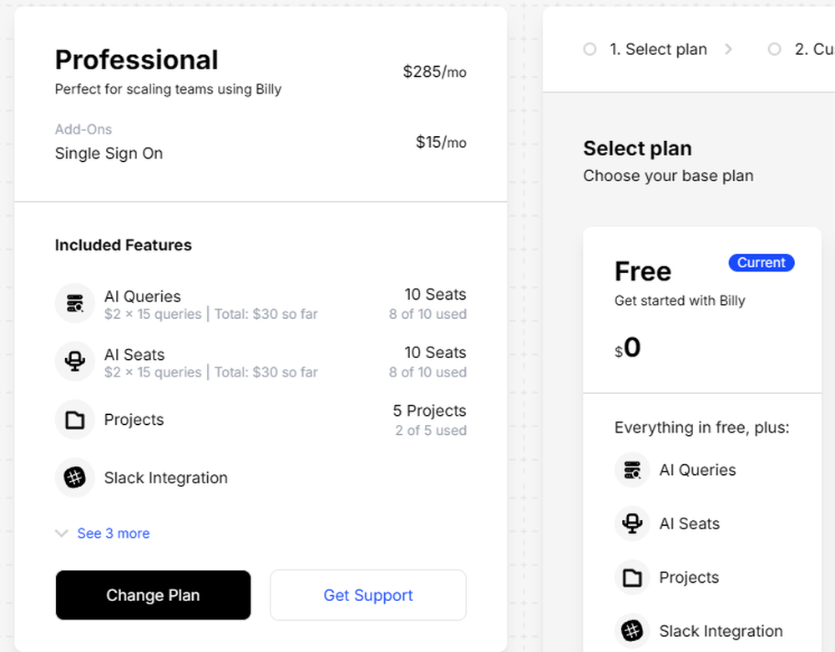Click Slack Integration icon in Included Features
This screenshot has width=835, height=652.
(x=75, y=478)
